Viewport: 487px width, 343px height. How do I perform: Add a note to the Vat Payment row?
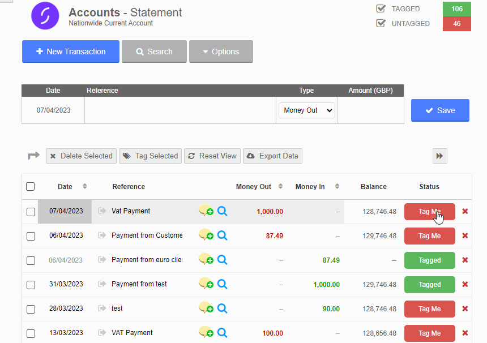[206, 211]
